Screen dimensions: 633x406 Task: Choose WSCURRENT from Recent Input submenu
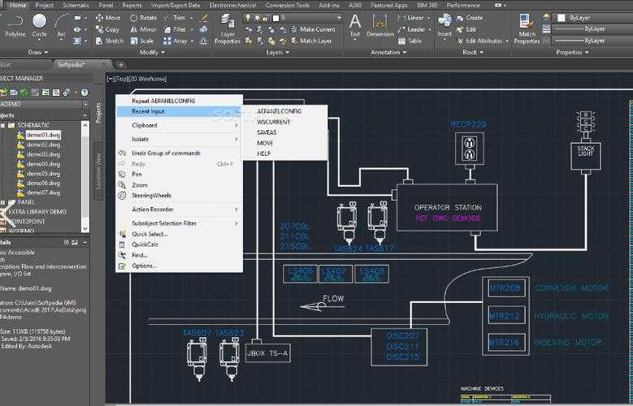(x=273, y=122)
